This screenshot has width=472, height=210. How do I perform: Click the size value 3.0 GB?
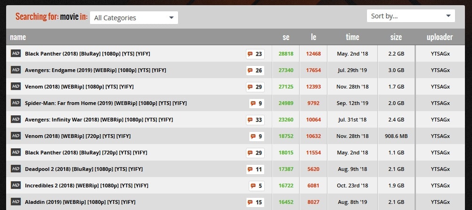[x=396, y=70]
